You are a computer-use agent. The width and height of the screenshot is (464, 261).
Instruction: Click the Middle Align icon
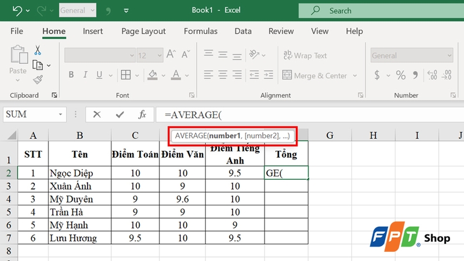pos(223,55)
